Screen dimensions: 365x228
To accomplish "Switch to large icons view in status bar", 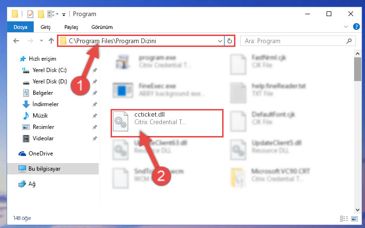I will [355, 219].
